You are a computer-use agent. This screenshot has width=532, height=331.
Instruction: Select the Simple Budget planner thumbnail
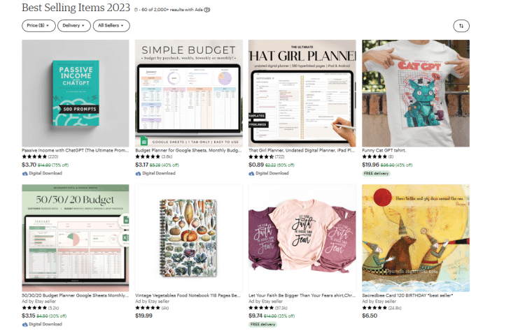tap(189, 93)
